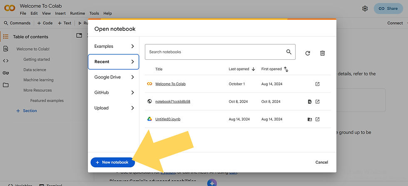
Task: Click the Search notebooks field
Action: 220,52
